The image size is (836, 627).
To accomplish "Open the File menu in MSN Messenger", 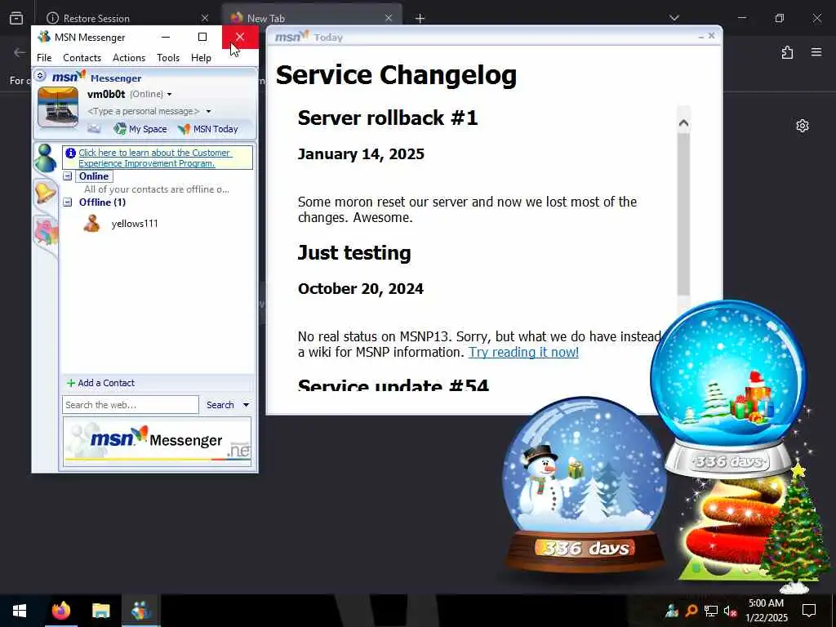I will 44,58.
